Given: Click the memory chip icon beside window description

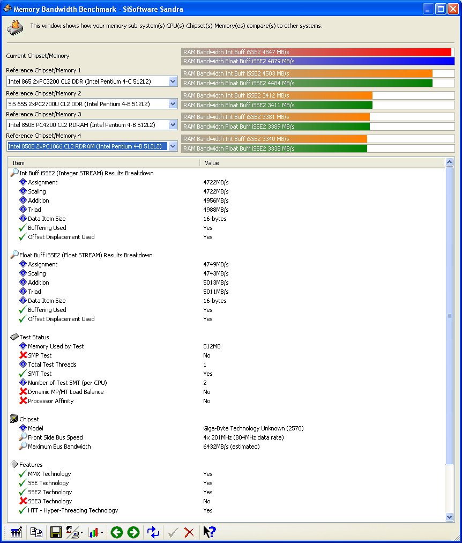Looking at the screenshot, I should click(15, 28).
